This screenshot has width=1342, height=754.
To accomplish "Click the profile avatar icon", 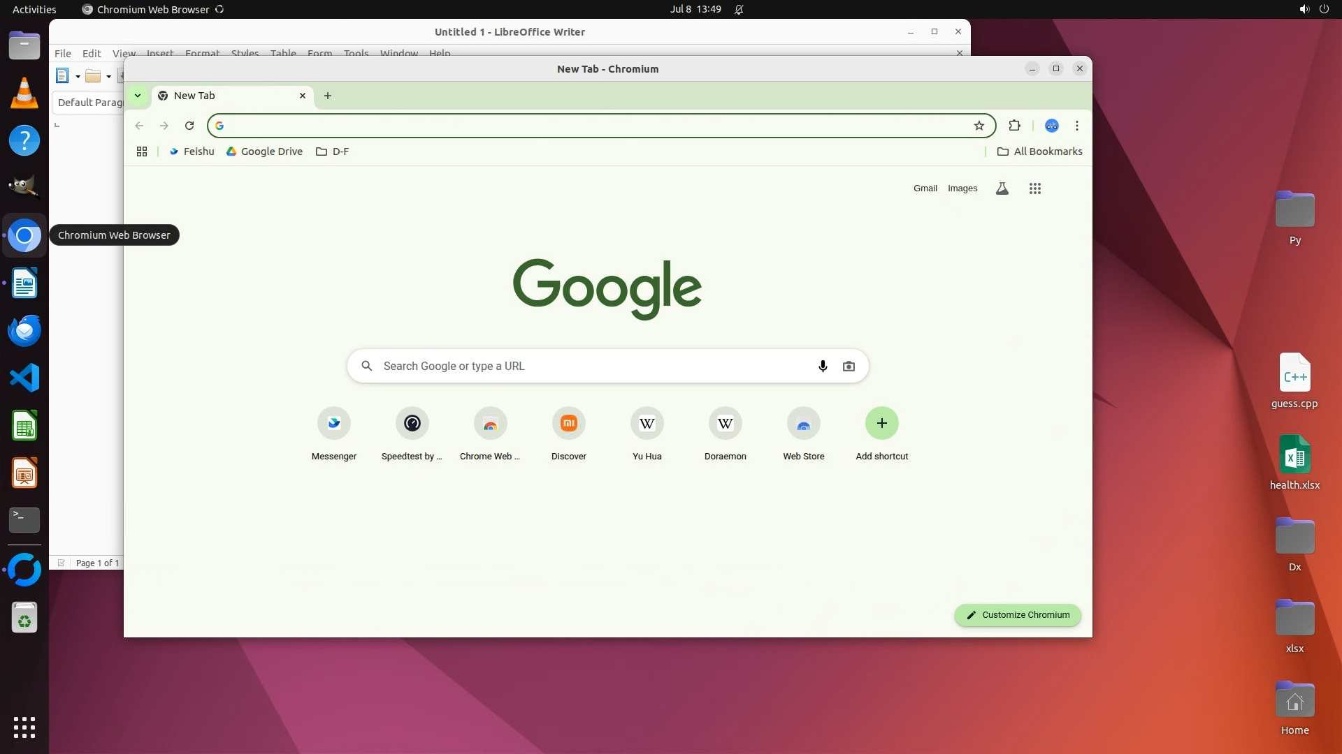I will [x=1051, y=126].
